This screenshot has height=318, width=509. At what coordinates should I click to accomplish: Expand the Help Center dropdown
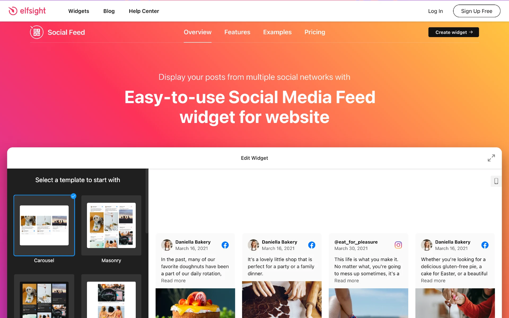[144, 11]
